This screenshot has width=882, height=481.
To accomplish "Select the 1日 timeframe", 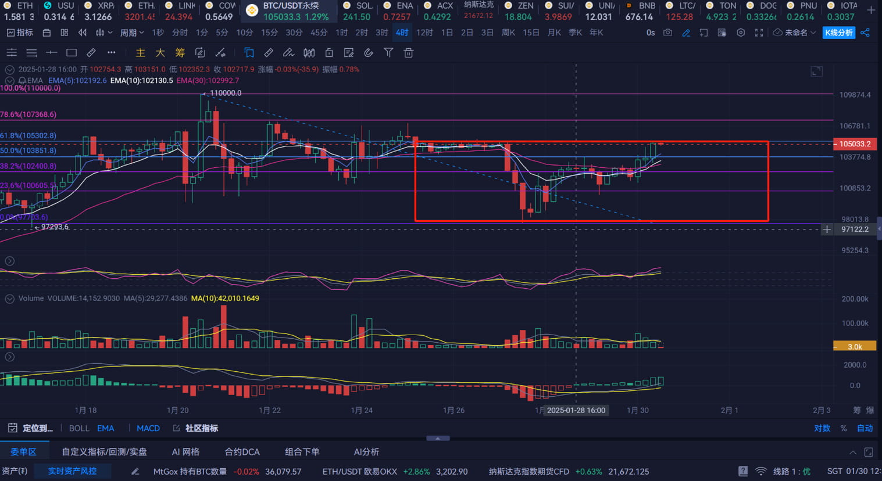I will coord(447,33).
